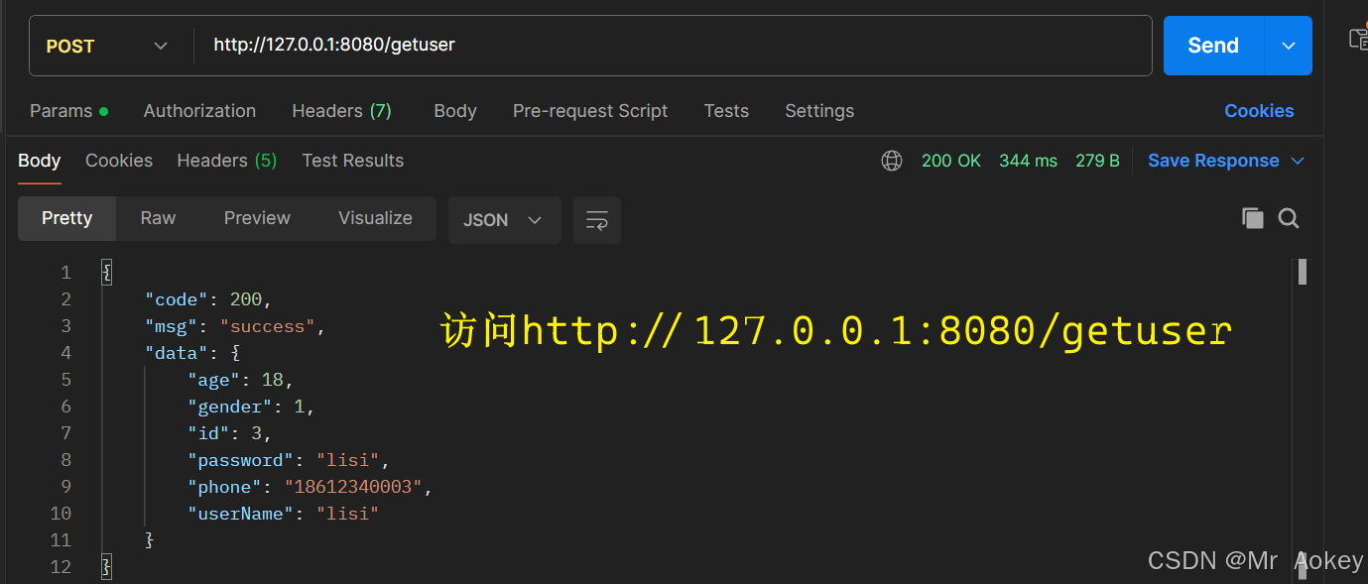Open the Tests tab

726,111
